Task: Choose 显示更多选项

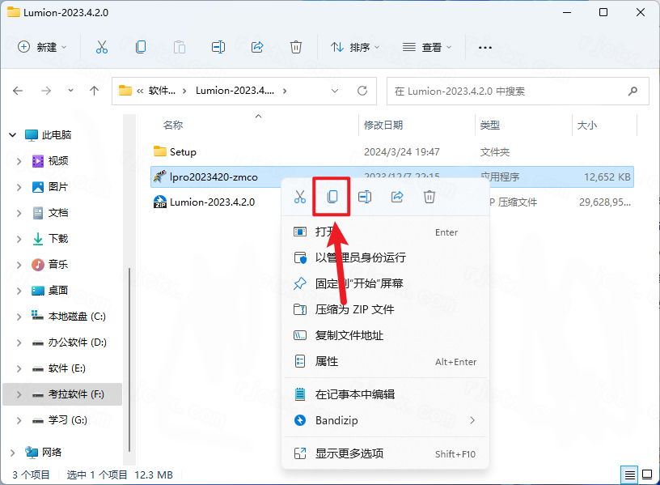Action: tap(386, 453)
